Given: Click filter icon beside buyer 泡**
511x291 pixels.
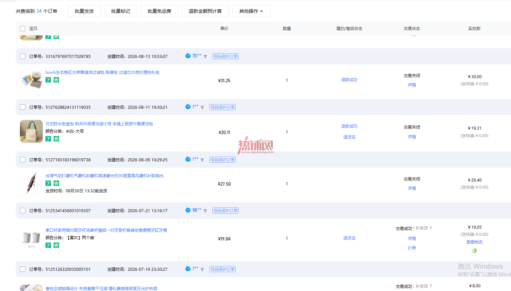Looking at the screenshot, I should [x=205, y=57].
